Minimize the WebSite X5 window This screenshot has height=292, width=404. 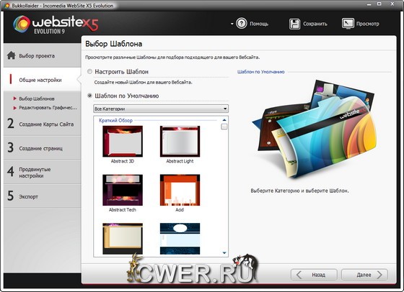coord(369,4)
